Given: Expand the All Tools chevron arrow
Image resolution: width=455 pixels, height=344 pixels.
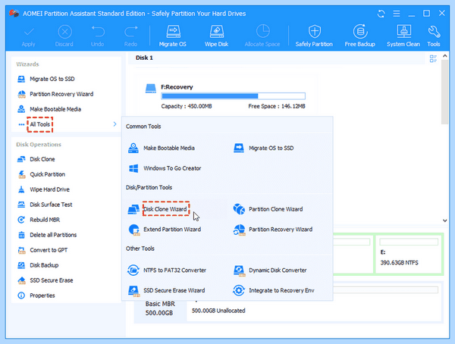Looking at the screenshot, I should coord(115,124).
